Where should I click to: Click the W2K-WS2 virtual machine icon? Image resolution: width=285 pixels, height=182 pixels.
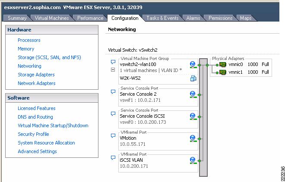tap(193, 78)
